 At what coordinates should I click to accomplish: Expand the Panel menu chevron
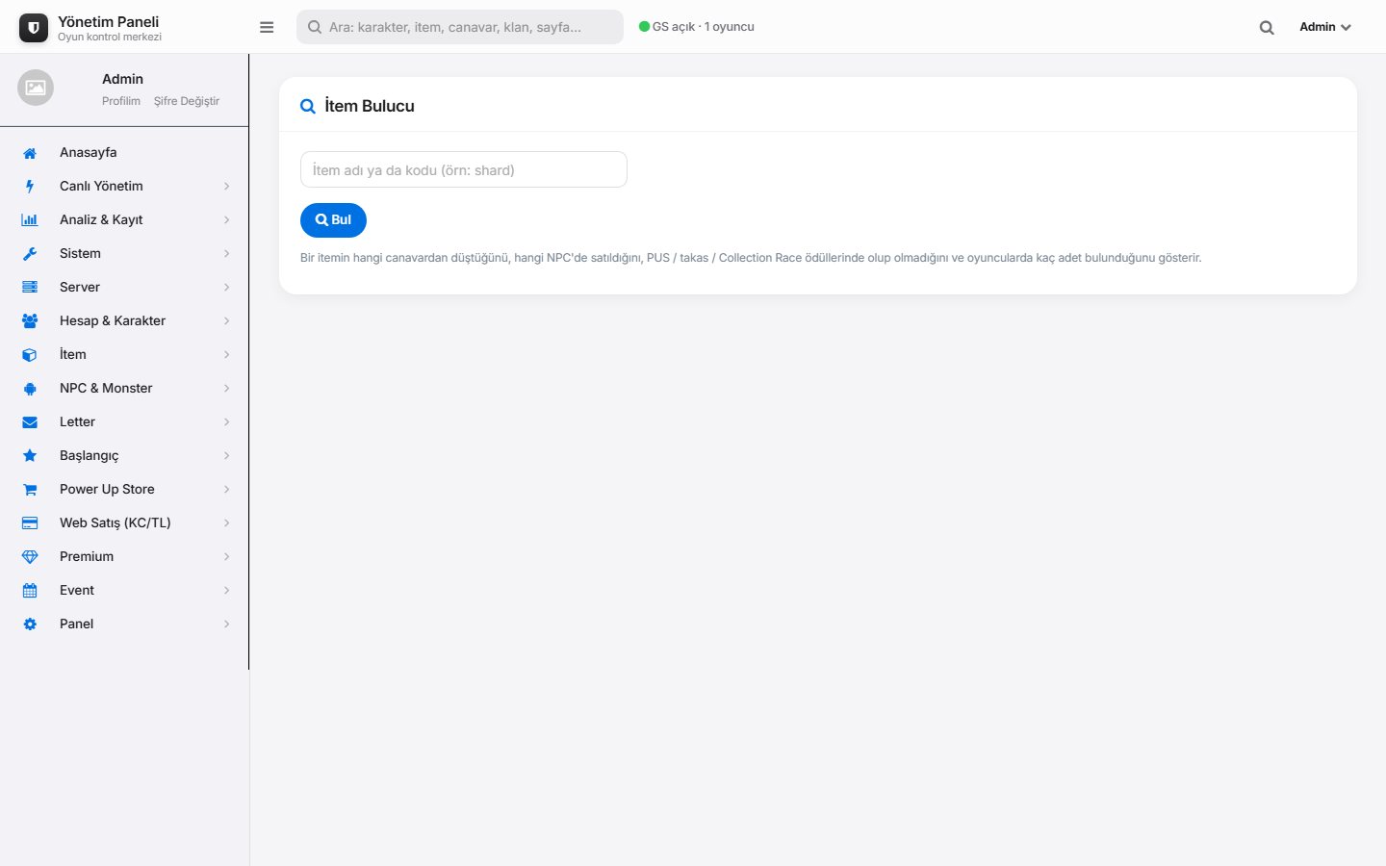coord(227,624)
